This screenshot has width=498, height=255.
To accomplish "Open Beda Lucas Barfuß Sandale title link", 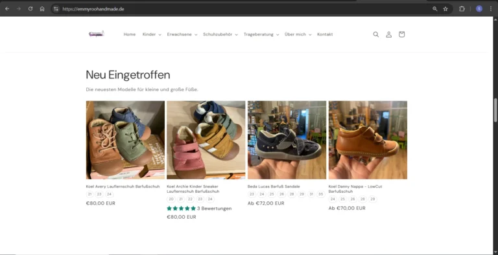I will pos(274,186).
